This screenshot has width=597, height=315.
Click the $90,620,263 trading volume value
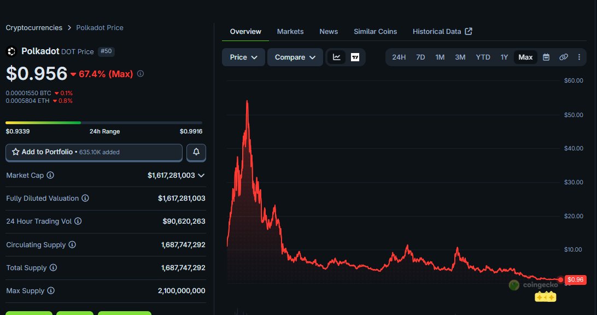[x=184, y=221]
